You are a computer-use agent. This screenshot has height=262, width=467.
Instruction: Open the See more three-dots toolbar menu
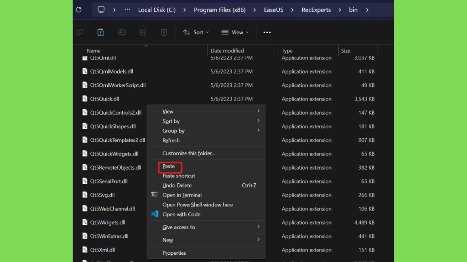coord(267,32)
